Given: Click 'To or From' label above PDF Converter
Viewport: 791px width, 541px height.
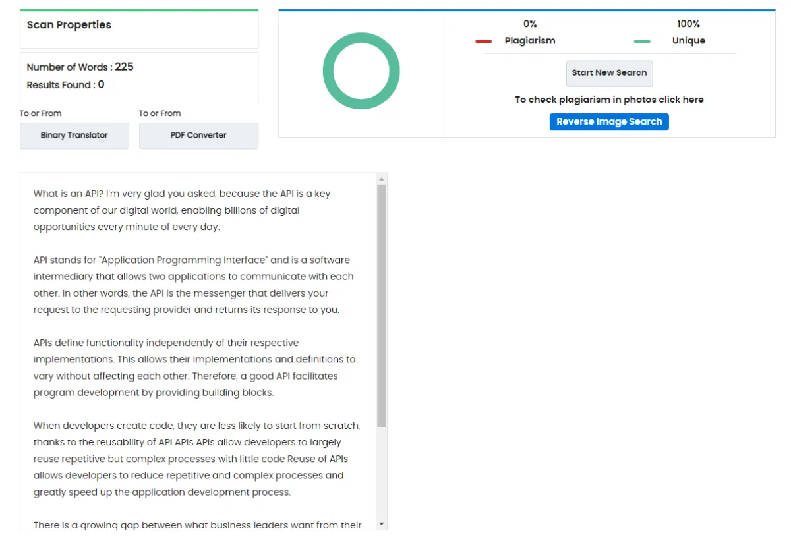Looking at the screenshot, I should click(160, 113).
